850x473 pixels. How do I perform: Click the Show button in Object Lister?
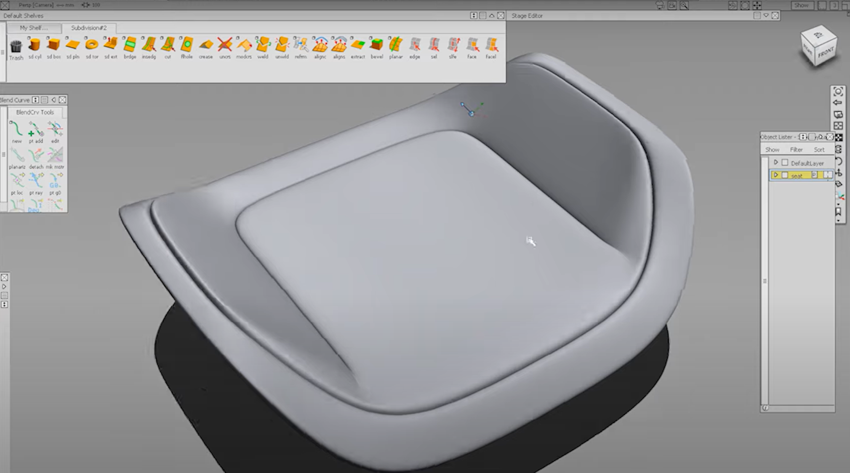tap(772, 149)
